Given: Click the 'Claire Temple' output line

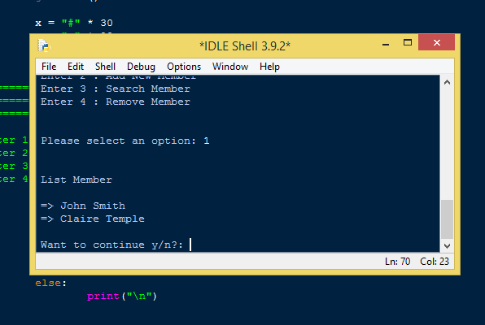Looking at the screenshot, I should click(x=93, y=219).
